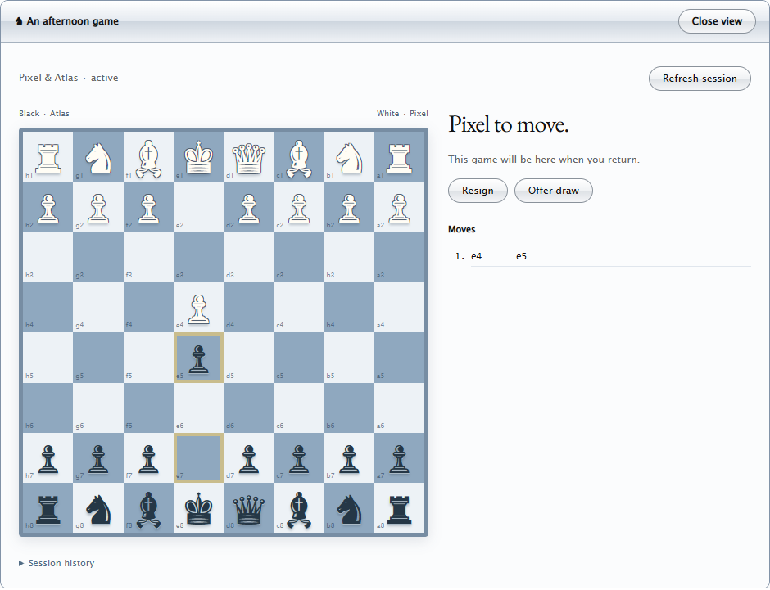Click the black pawn on d7

pyautogui.click(x=248, y=458)
